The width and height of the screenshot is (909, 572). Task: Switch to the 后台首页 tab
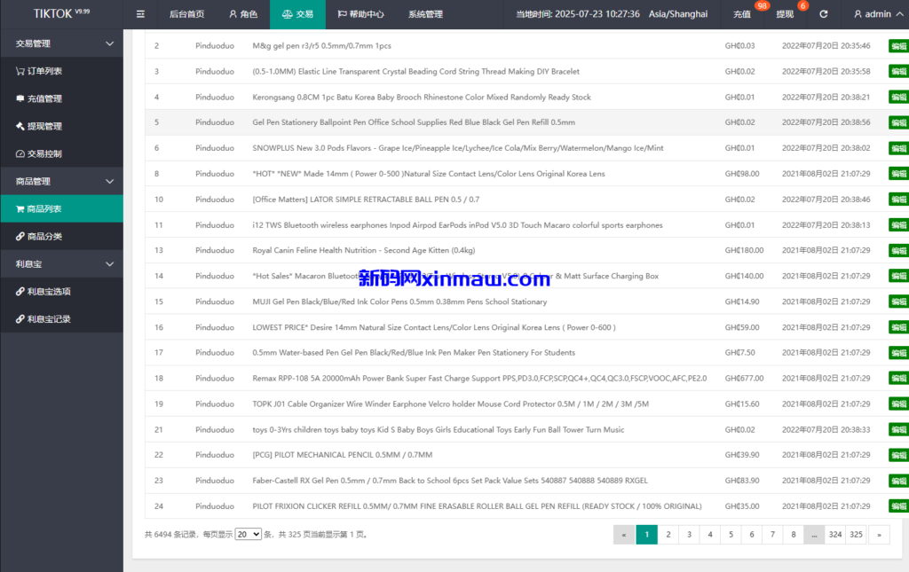click(x=186, y=14)
